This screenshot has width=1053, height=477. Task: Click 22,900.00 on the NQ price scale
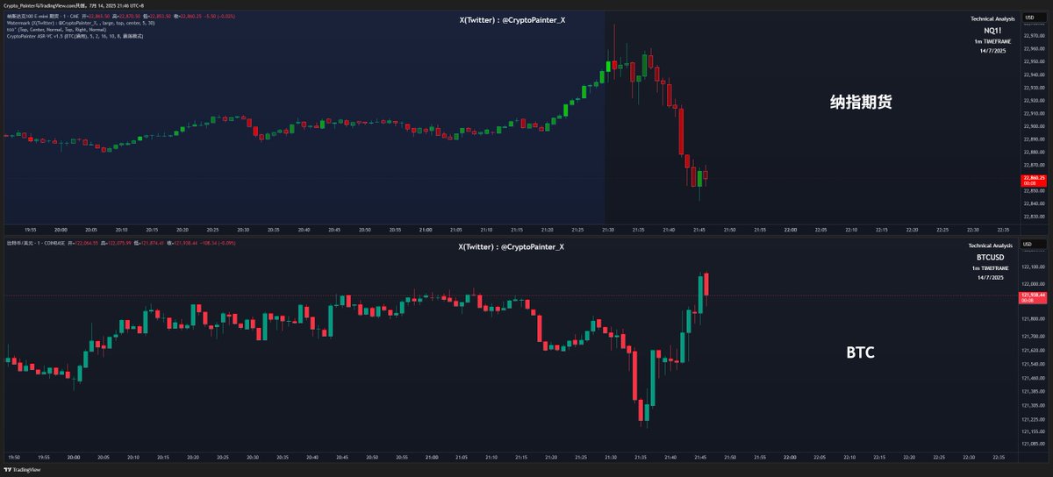(1033, 126)
